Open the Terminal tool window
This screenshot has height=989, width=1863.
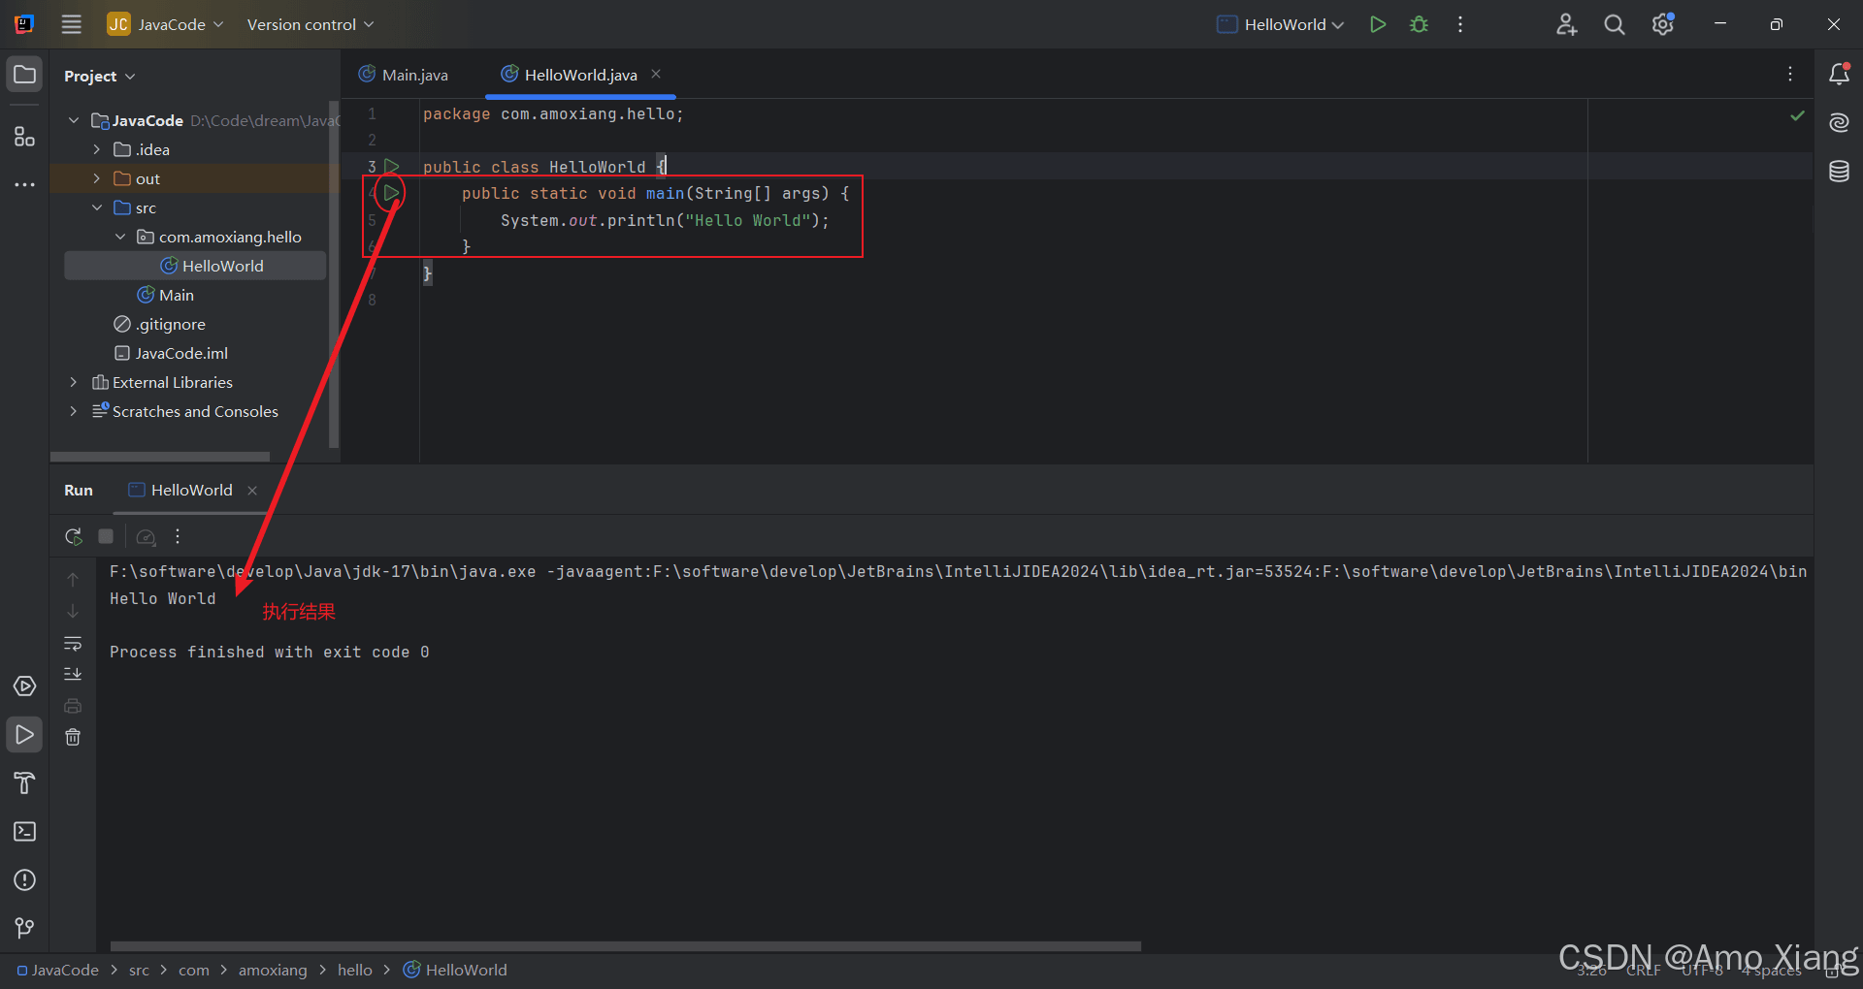click(24, 832)
